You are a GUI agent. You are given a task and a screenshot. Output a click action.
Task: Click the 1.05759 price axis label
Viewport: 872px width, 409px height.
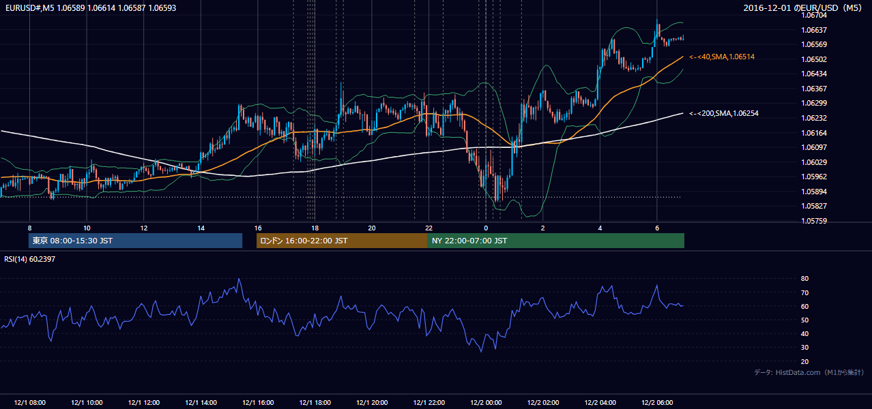(815, 221)
